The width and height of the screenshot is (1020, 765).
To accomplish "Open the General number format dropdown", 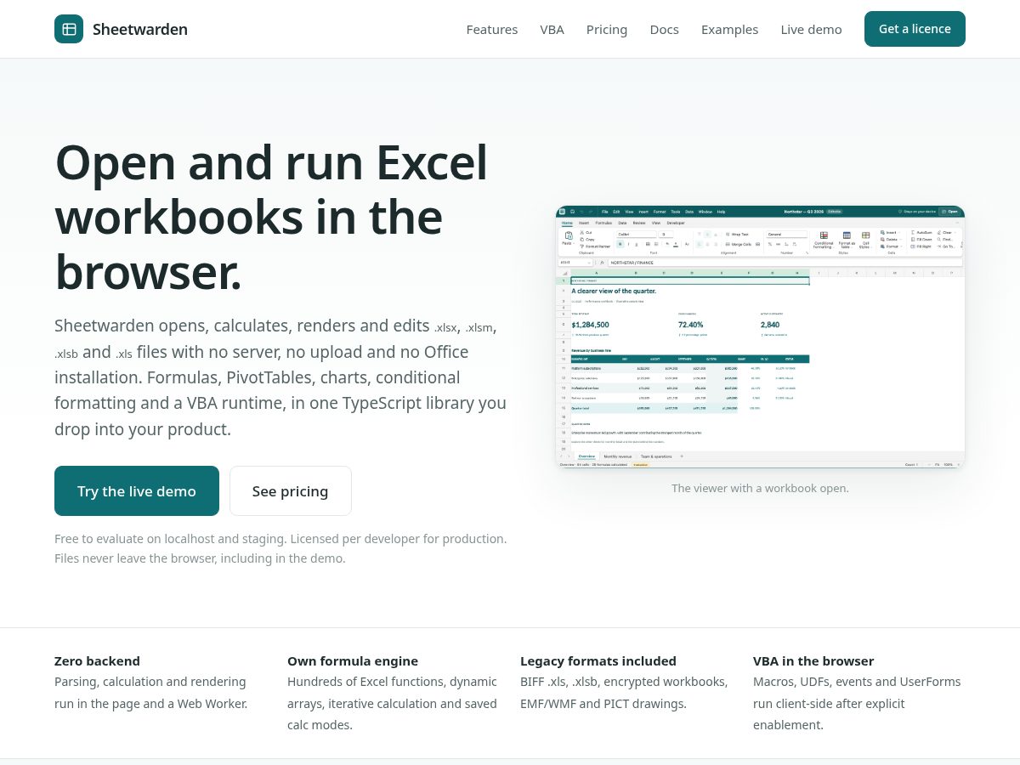I will point(786,234).
